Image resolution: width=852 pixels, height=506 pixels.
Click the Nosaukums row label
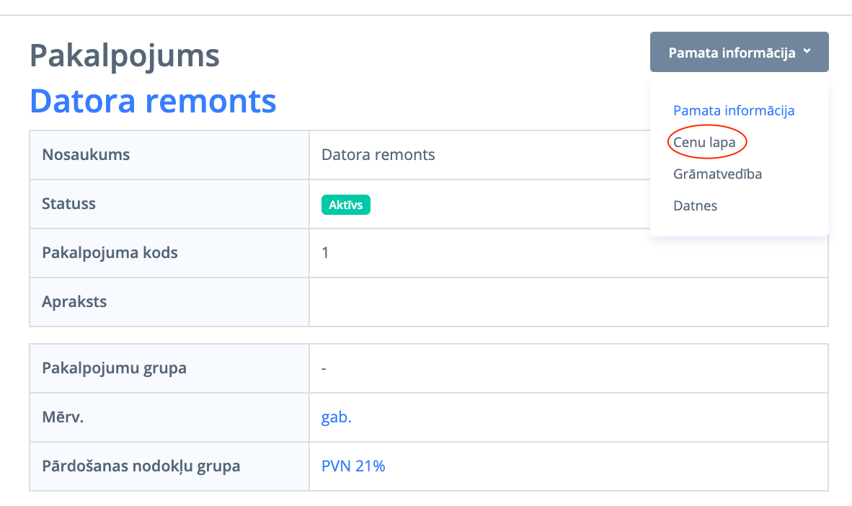coord(86,155)
